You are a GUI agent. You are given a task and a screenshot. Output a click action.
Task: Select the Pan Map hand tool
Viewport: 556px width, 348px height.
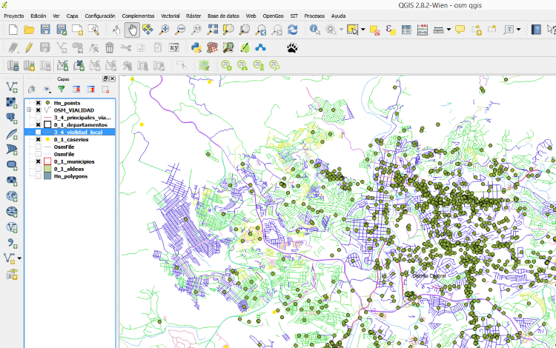[x=132, y=30]
